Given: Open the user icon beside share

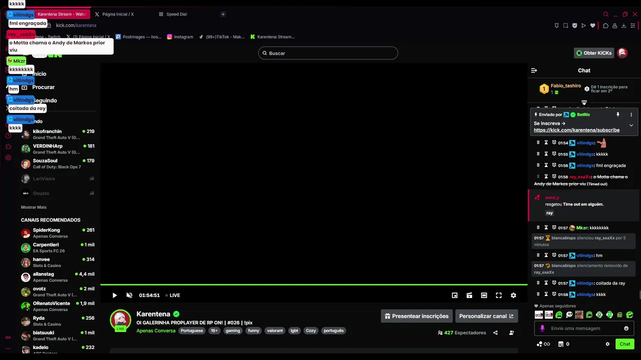Looking at the screenshot, I should point(511,332).
